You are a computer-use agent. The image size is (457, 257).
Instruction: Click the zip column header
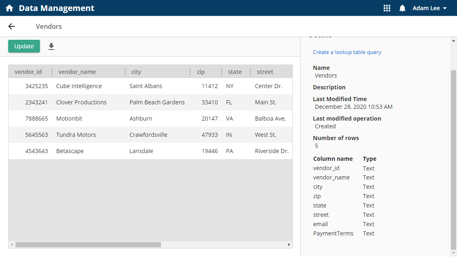point(200,71)
